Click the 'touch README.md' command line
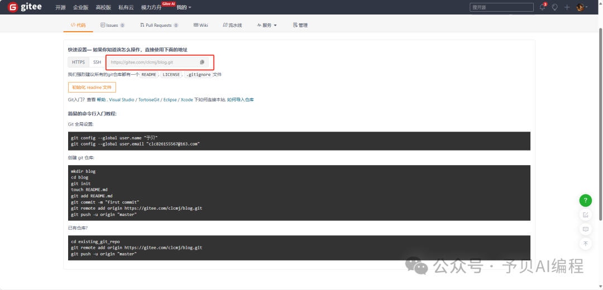Screen dimensions: 603x290 89,190
